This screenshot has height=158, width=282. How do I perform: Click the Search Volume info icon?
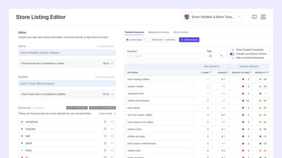point(250,72)
